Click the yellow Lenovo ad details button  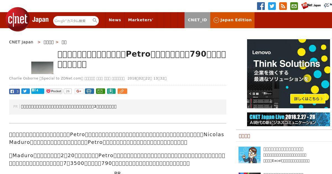[308, 99]
